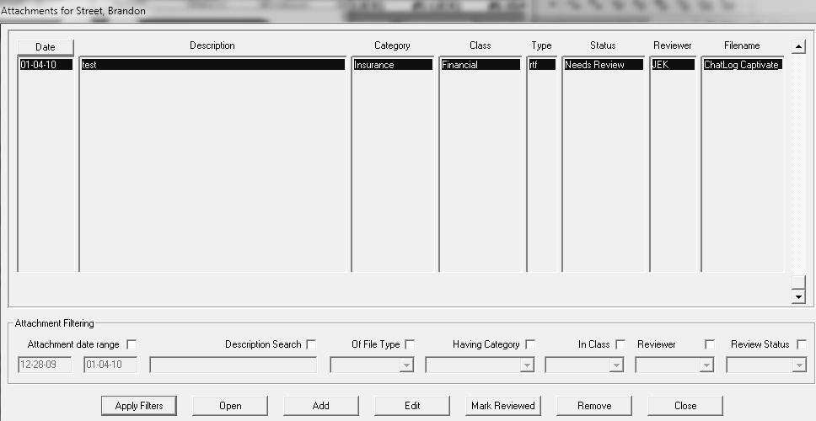This screenshot has width=816, height=421.
Task: Toggle the Reviewer filter checkbox
Action: click(x=710, y=344)
